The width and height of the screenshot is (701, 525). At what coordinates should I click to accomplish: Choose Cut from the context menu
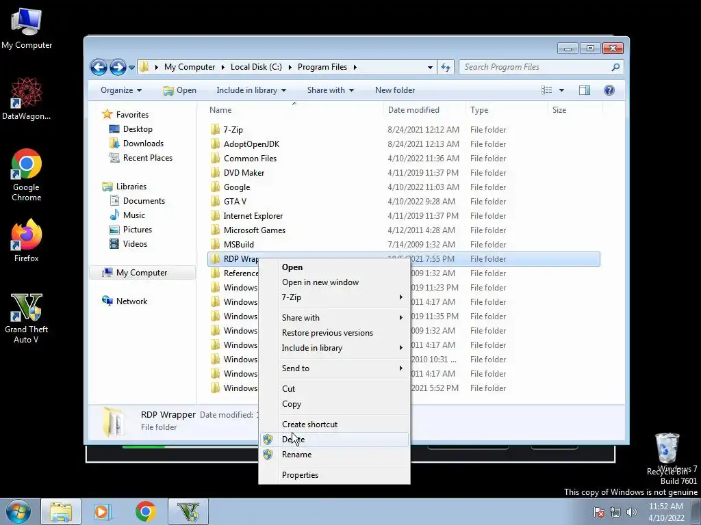tap(334, 389)
